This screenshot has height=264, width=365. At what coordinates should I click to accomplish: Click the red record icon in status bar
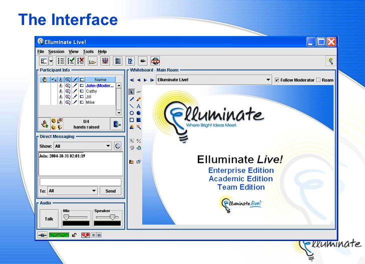(x=85, y=235)
